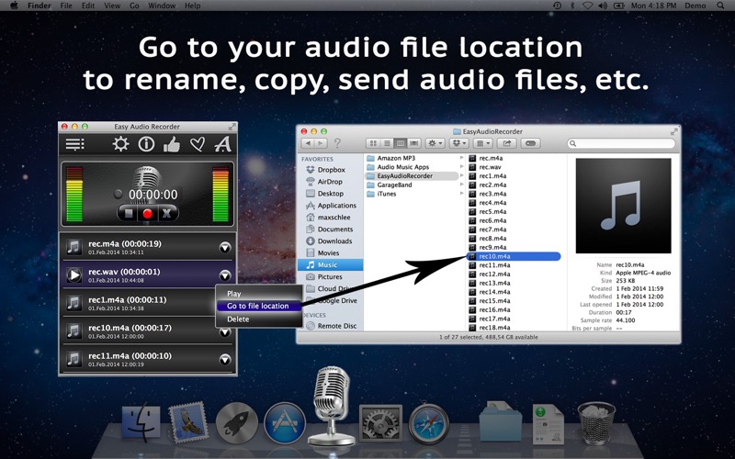Open dropdown arrow for rec11.m4a recording

coord(225,360)
